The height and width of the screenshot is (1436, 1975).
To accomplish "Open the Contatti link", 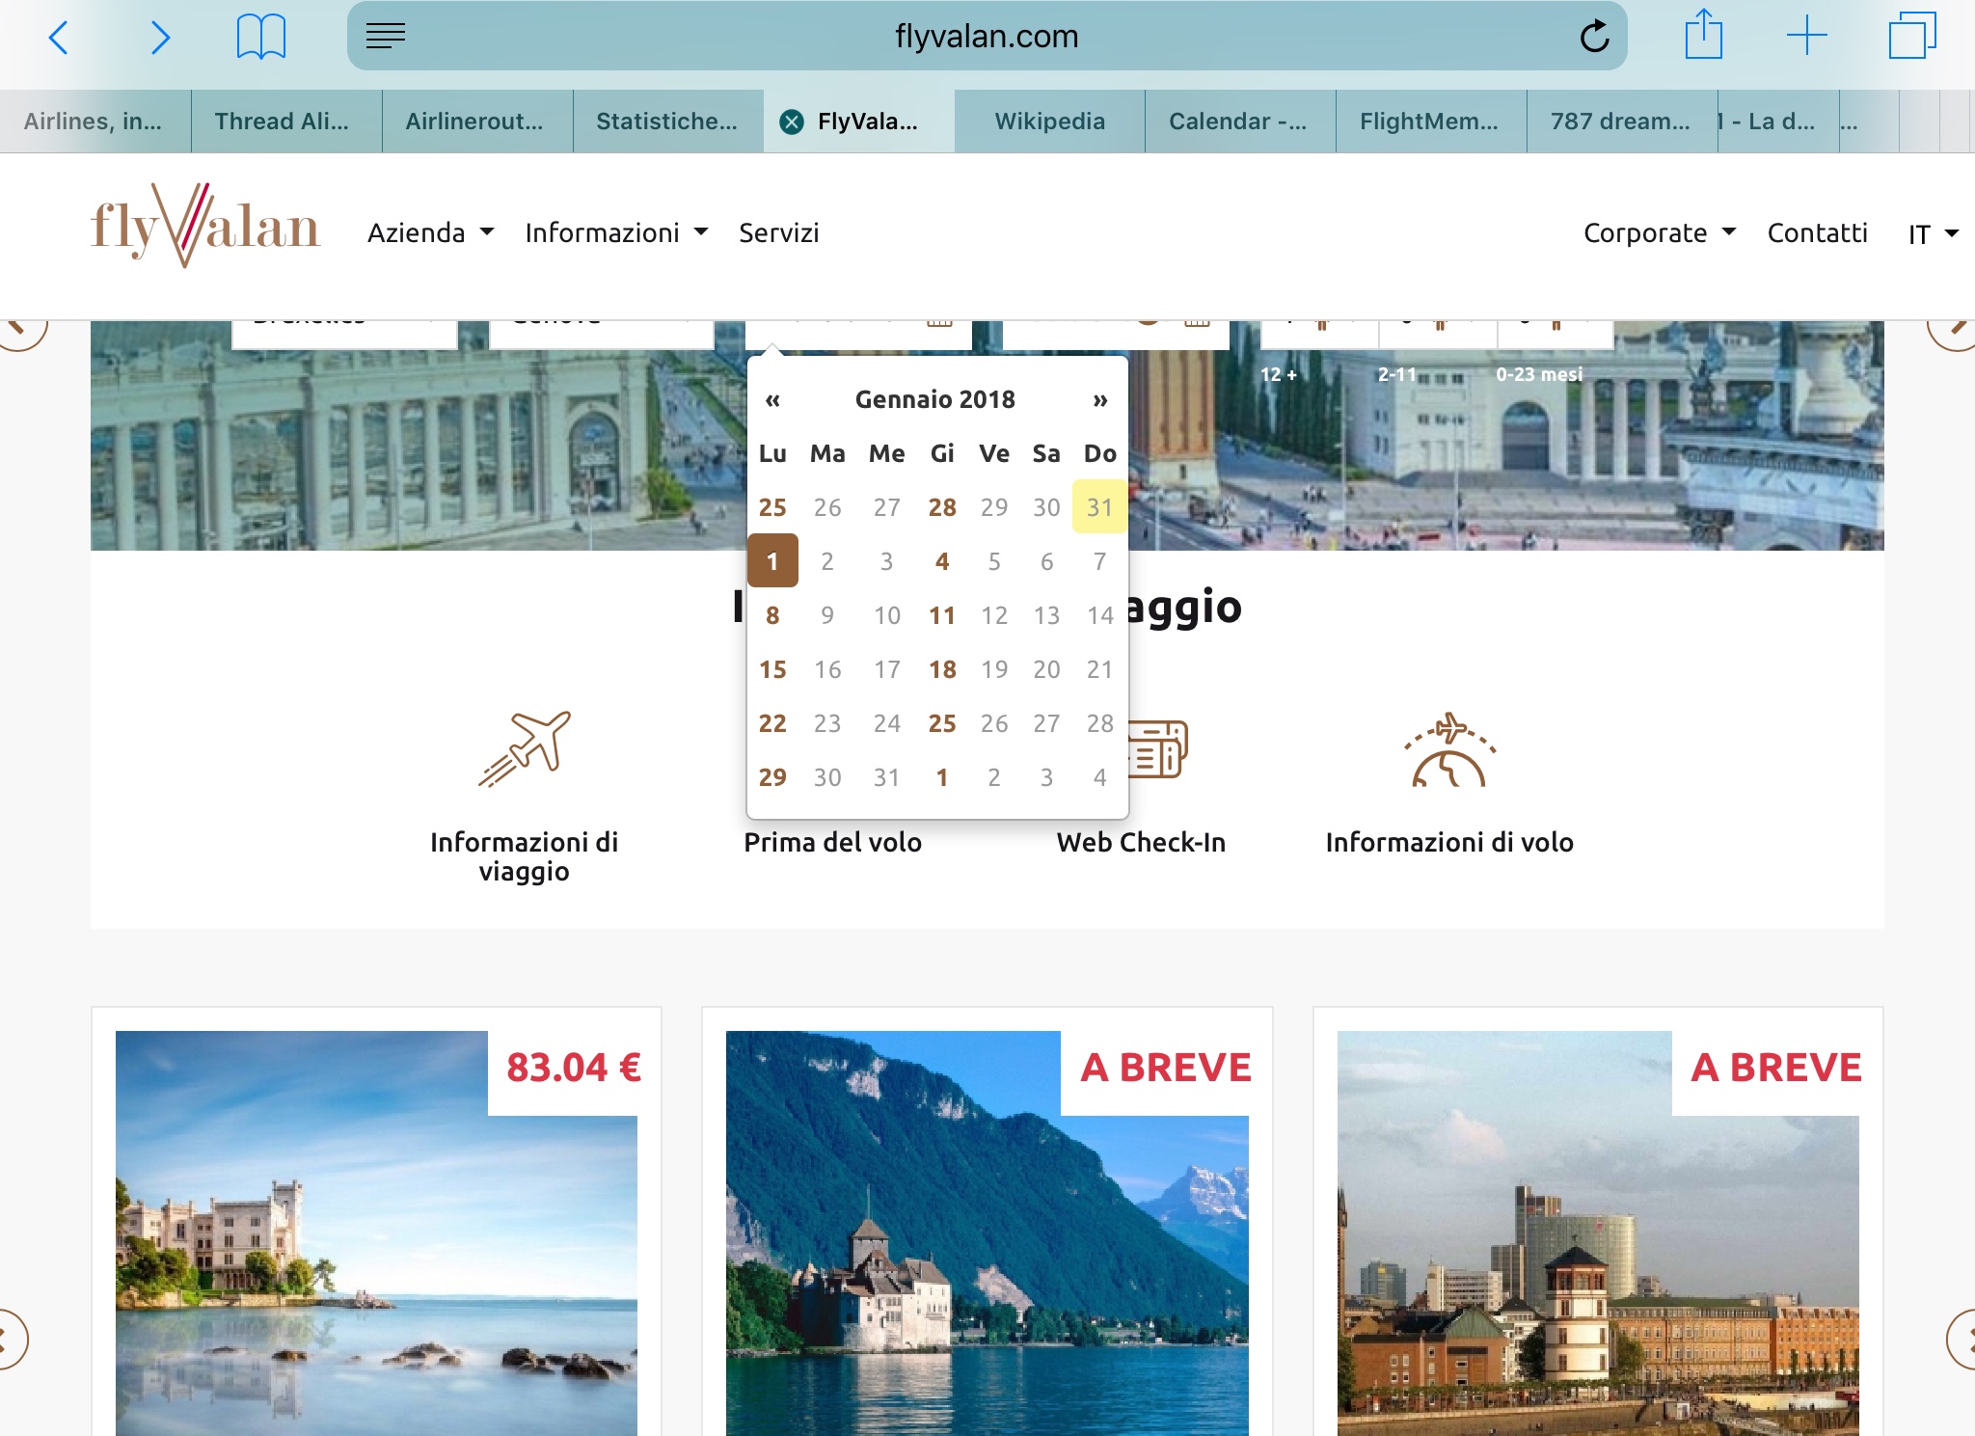I will [1817, 232].
